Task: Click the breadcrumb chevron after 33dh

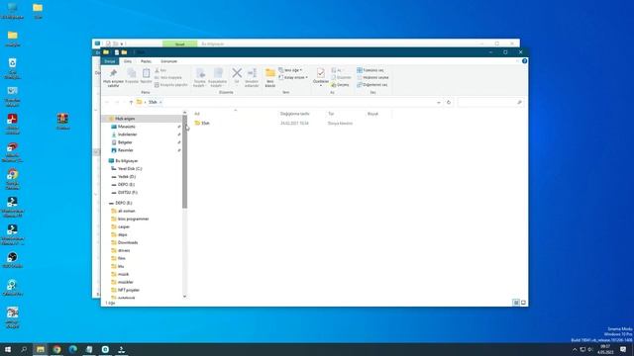Action: tap(160, 103)
